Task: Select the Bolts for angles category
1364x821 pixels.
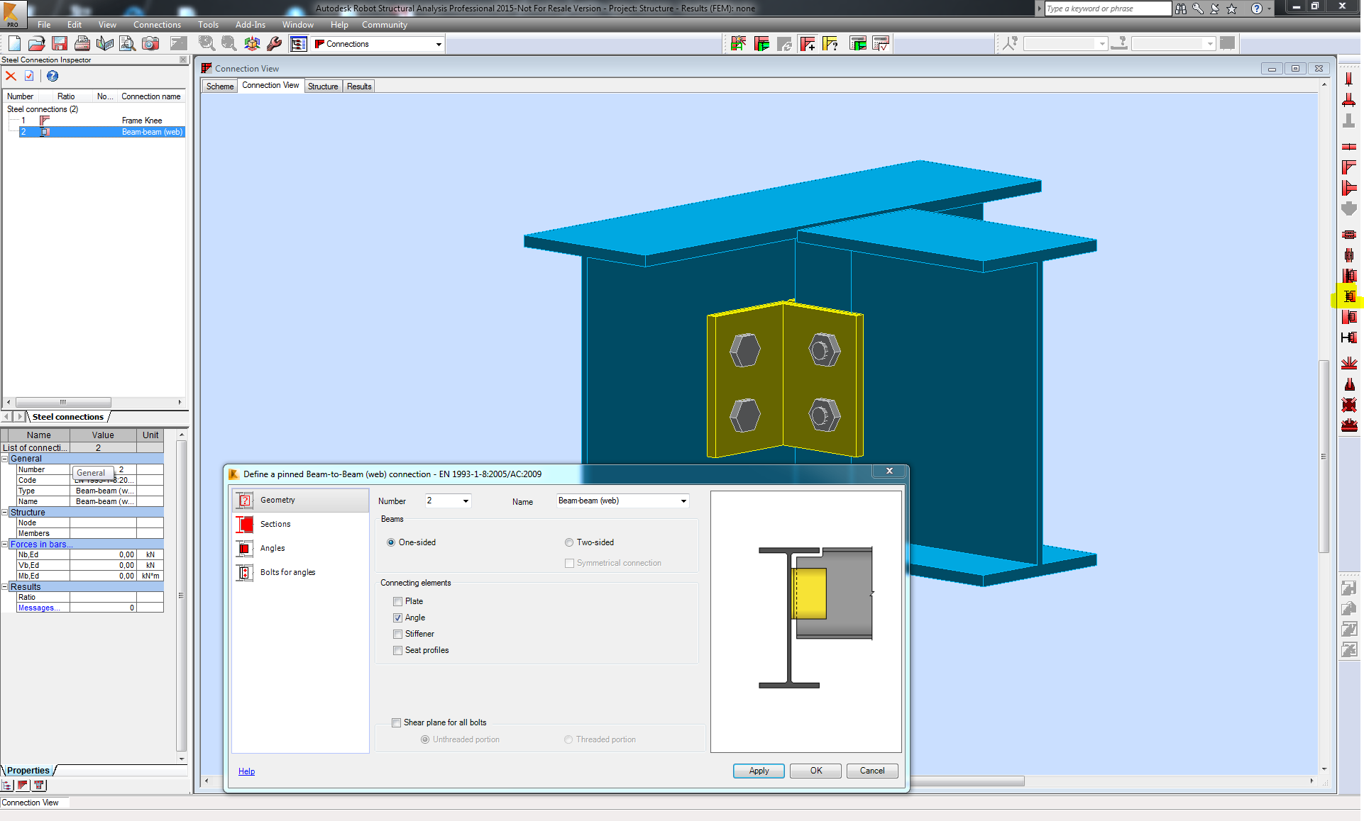Action: pyautogui.click(x=287, y=571)
